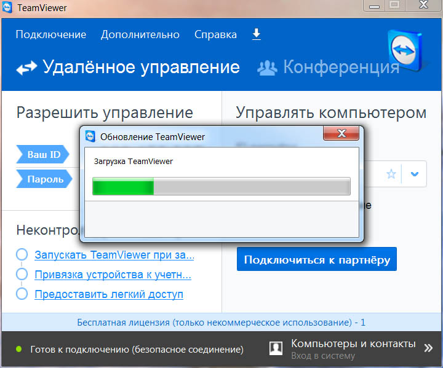
Task: Click the green download progress bar
Action: [221, 186]
